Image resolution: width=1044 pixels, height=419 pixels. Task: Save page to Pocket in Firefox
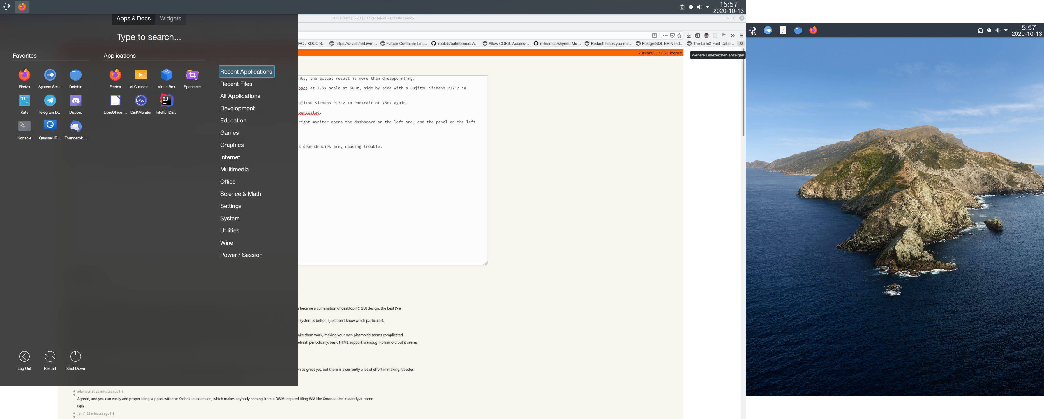(672, 35)
